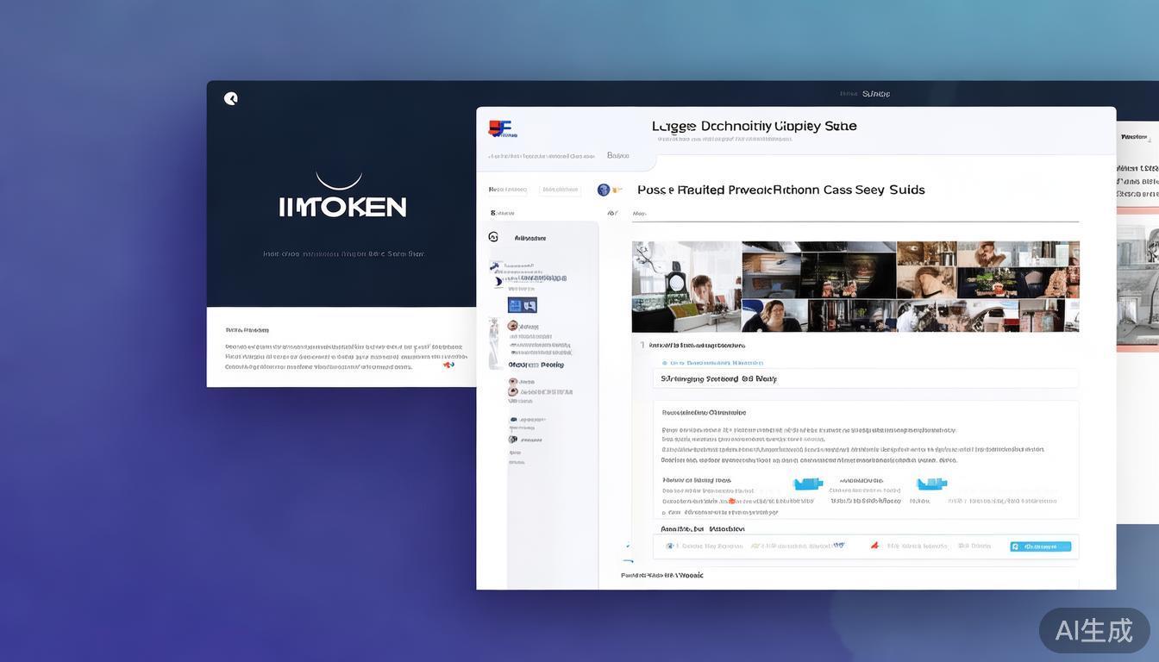This screenshot has width=1159, height=662.
Task: Expand the numbered step one section heading
Action: pos(642,344)
